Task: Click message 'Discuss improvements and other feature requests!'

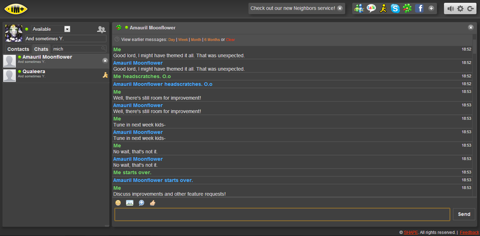Action: coord(169,194)
